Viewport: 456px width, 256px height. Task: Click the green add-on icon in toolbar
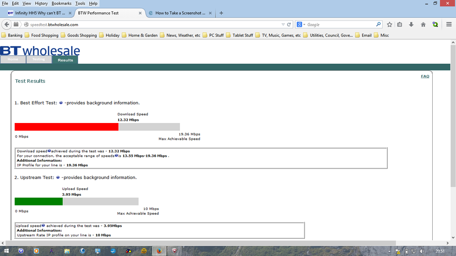click(435, 25)
